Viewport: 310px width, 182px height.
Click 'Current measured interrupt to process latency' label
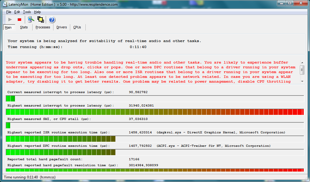click(60, 92)
